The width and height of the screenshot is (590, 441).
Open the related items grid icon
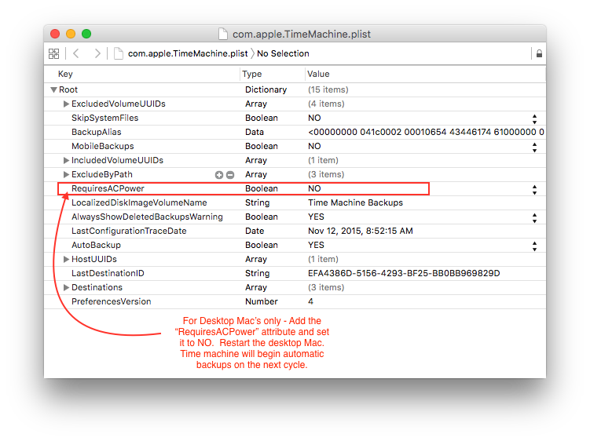[53, 54]
